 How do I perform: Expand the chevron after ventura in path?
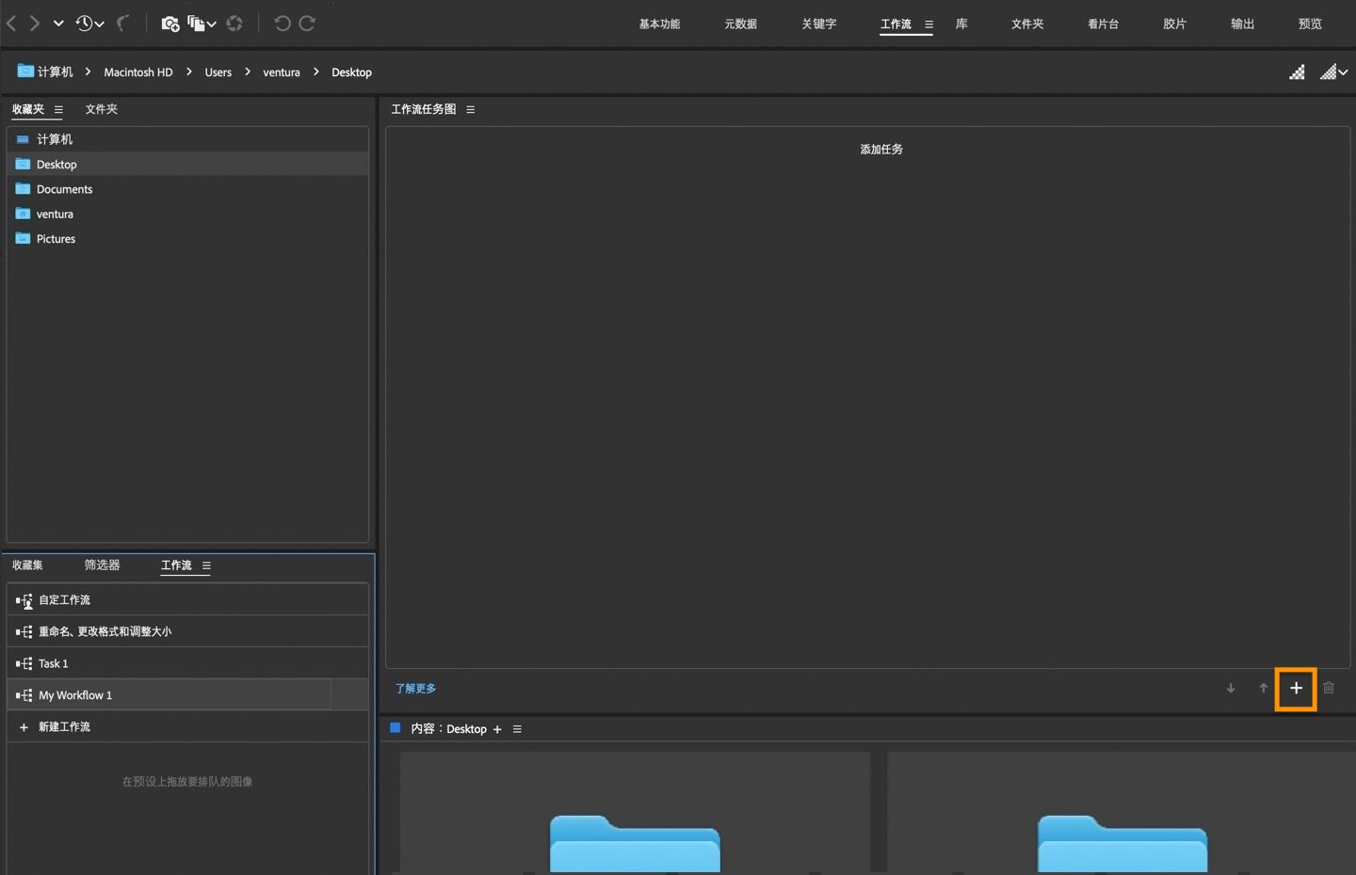315,72
